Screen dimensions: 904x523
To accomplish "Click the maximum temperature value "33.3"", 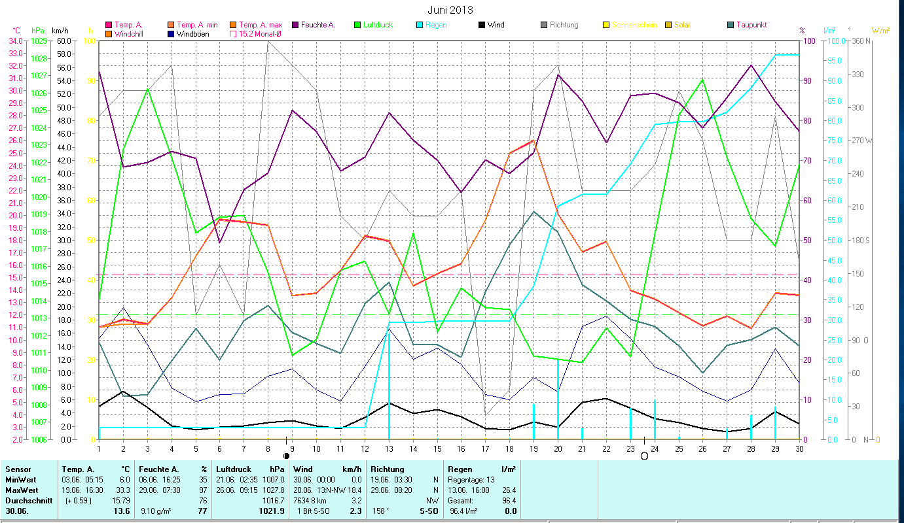I will point(124,490).
